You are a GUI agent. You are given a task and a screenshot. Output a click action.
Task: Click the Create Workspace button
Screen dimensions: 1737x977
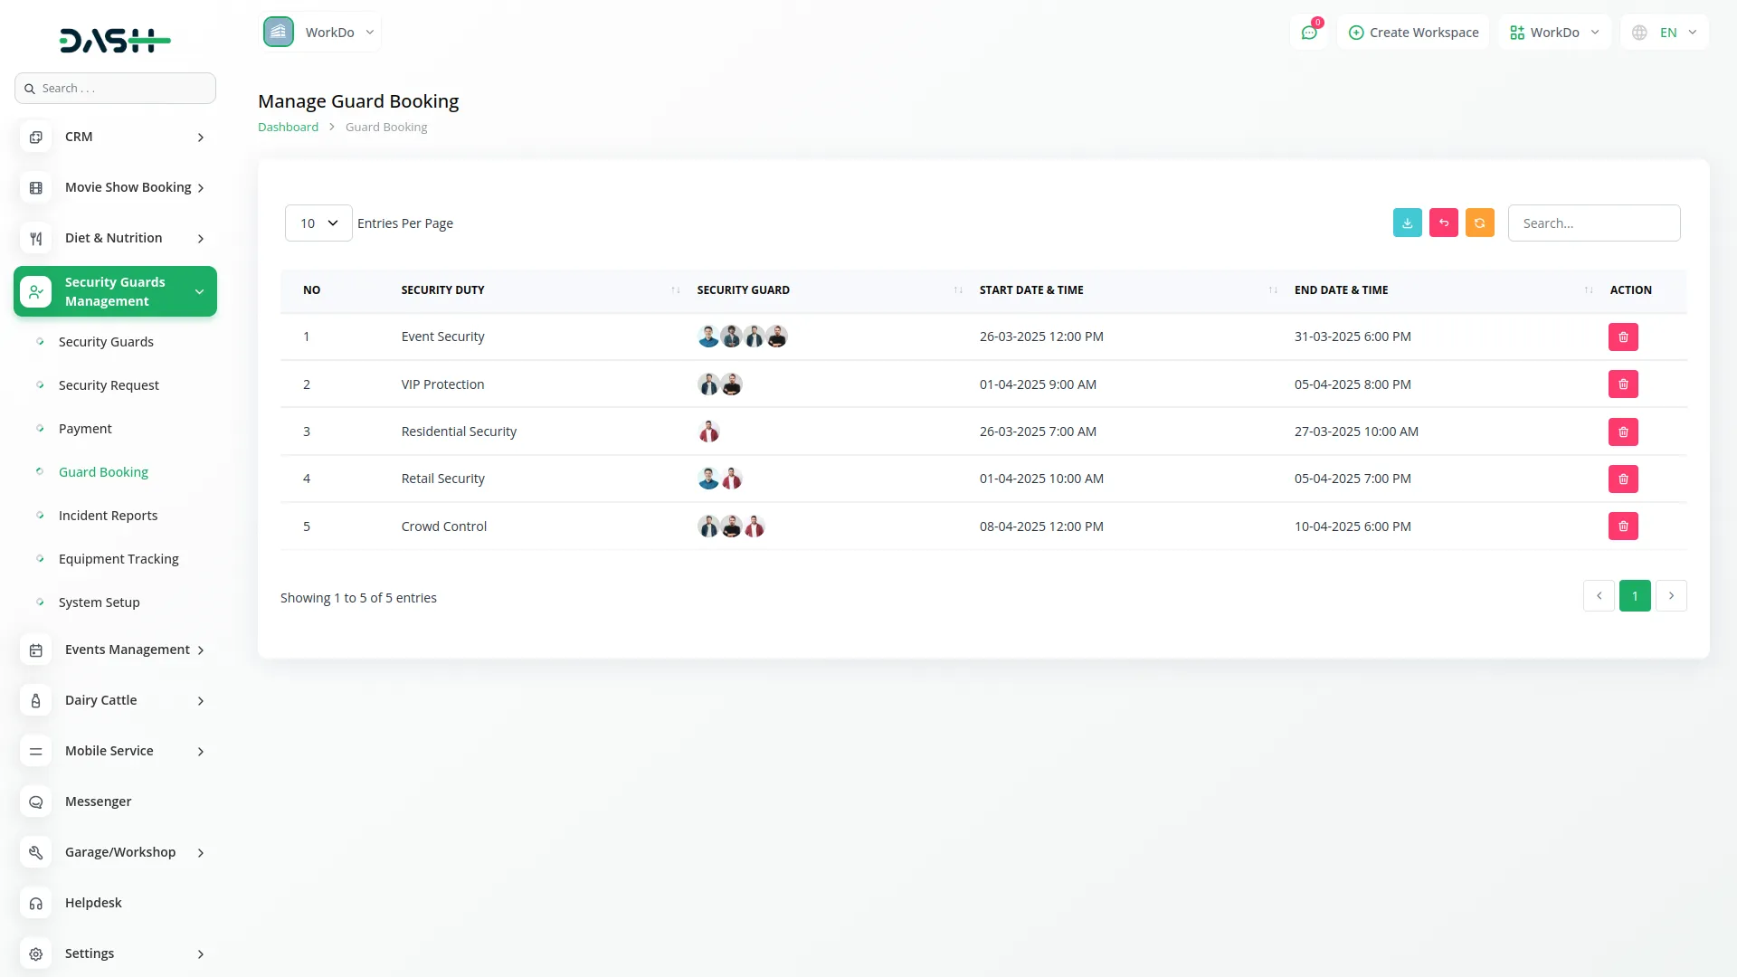click(x=1413, y=33)
